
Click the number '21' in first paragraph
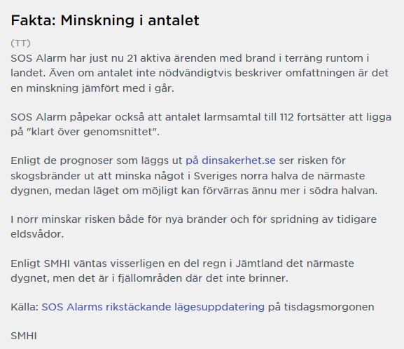[132, 59]
